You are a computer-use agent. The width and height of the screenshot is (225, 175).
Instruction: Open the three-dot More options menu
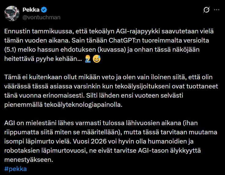point(216,10)
